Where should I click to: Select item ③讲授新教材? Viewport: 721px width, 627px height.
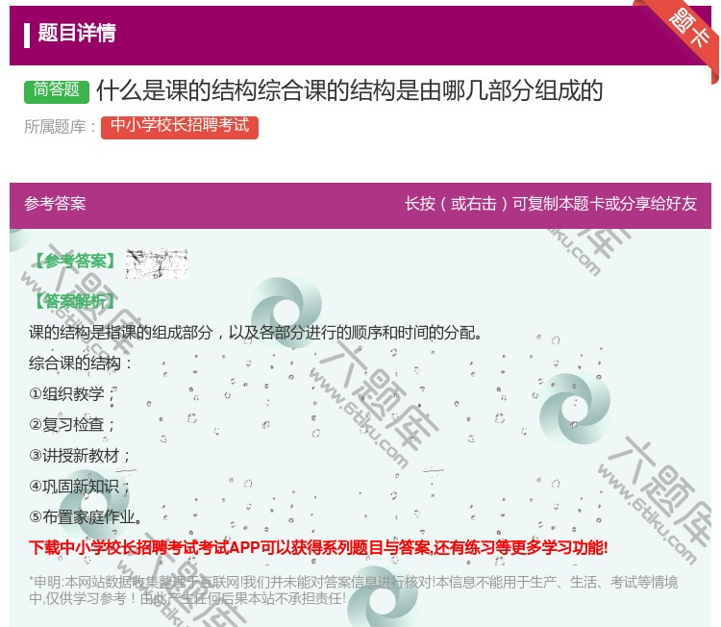coord(80,456)
